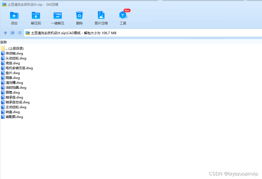Viewport: 262px width, 179px height.
Task: Select the file 隔套.dwg
Action: pyautogui.click(x=10, y=78)
